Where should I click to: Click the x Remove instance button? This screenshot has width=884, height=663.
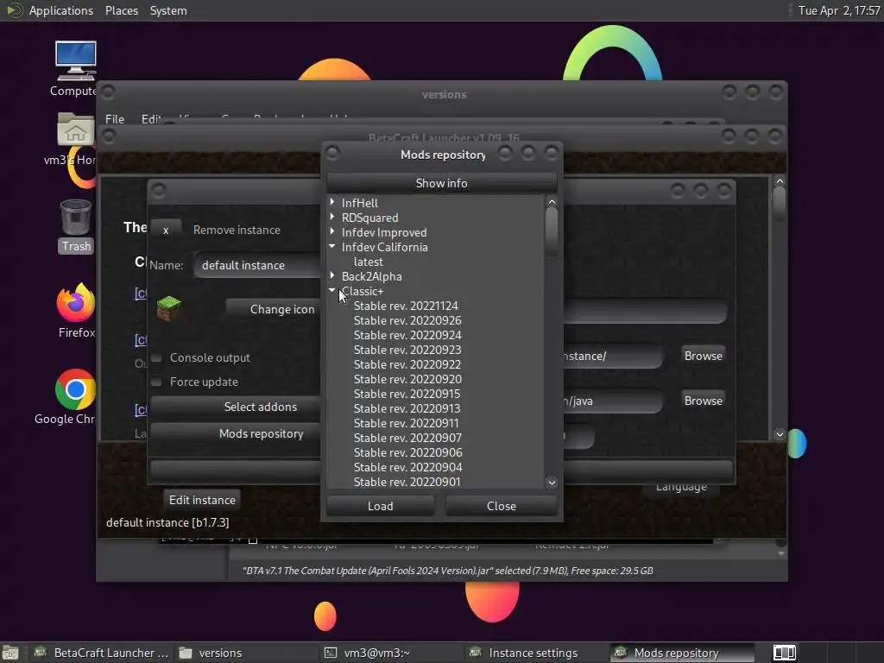tap(166, 230)
